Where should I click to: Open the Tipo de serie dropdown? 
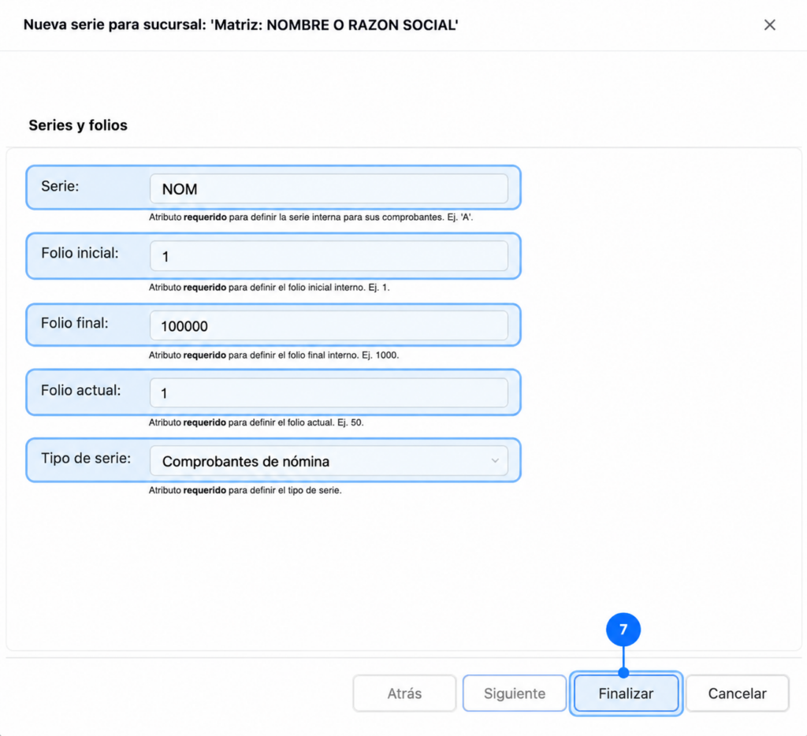(329, 461)
